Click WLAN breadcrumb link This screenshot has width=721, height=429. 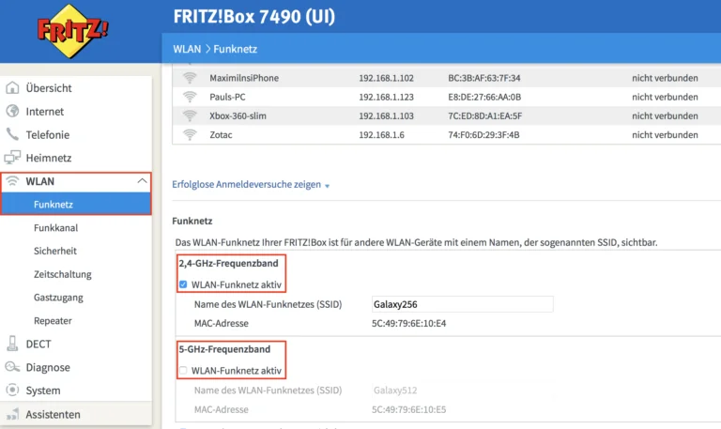(187, 49)
